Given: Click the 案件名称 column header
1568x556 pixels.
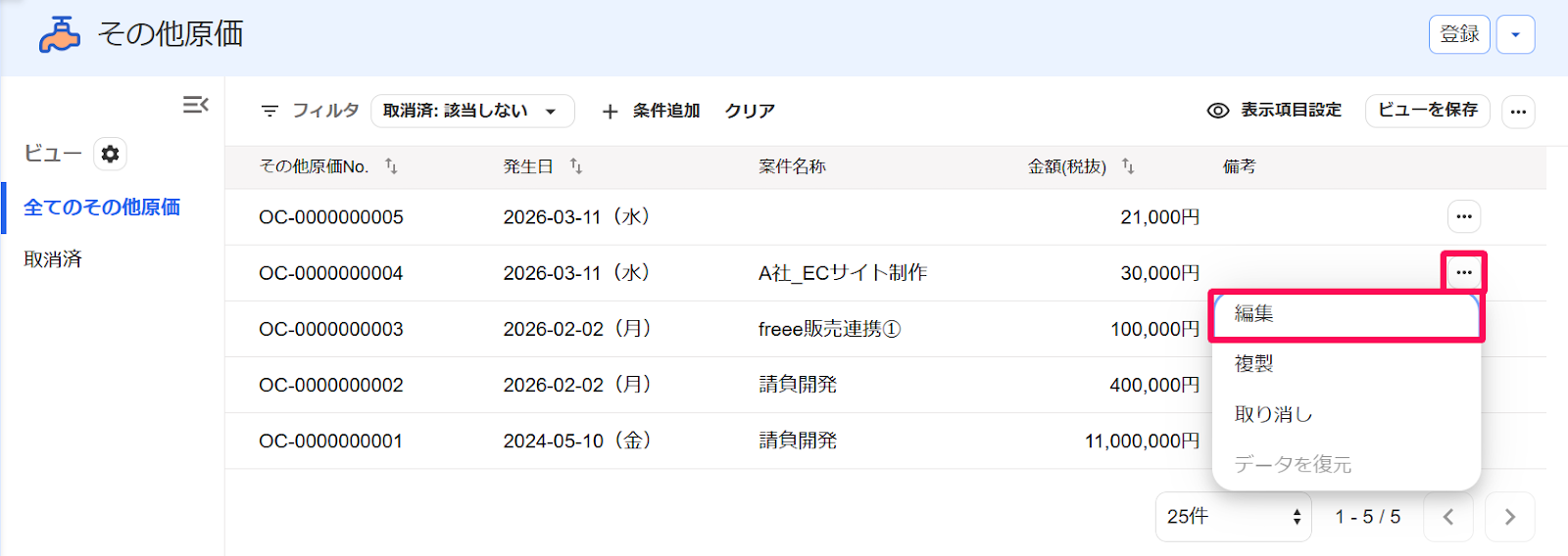Looking at the screenshot, I should (x=792, y=166).
